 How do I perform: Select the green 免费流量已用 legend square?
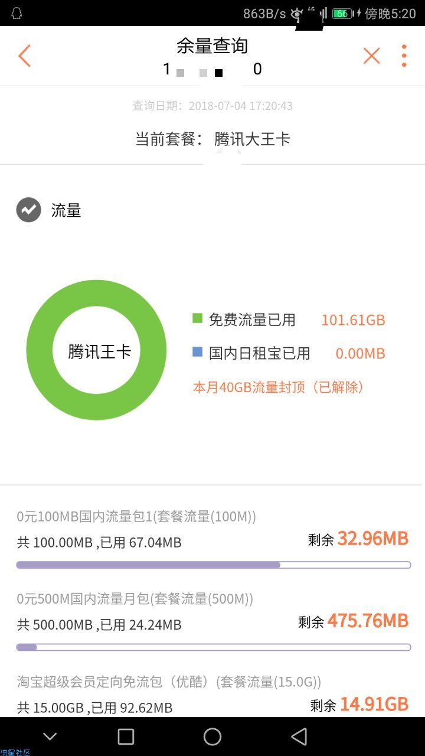[x=198, y=319]
